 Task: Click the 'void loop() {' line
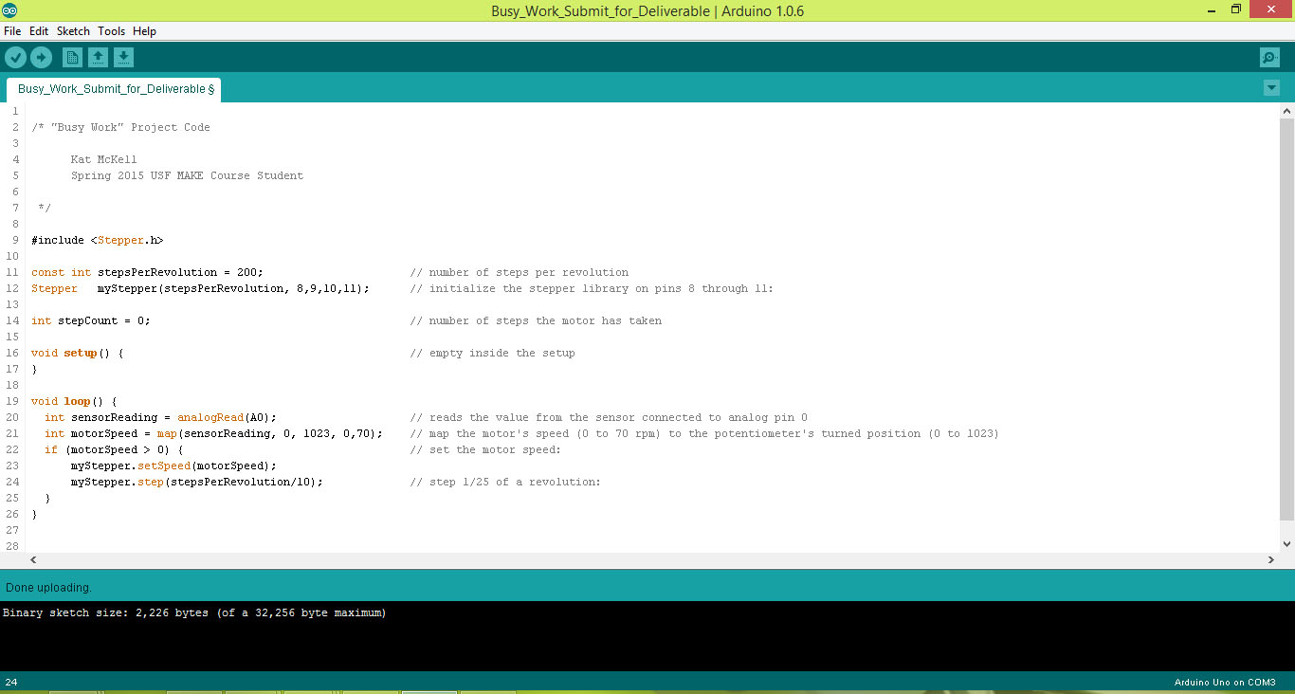pos(74,401)
